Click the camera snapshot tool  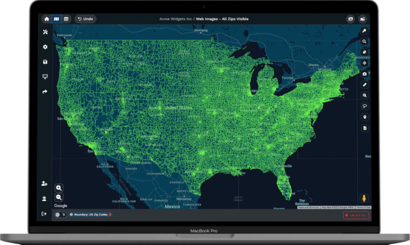coord(365,73)
